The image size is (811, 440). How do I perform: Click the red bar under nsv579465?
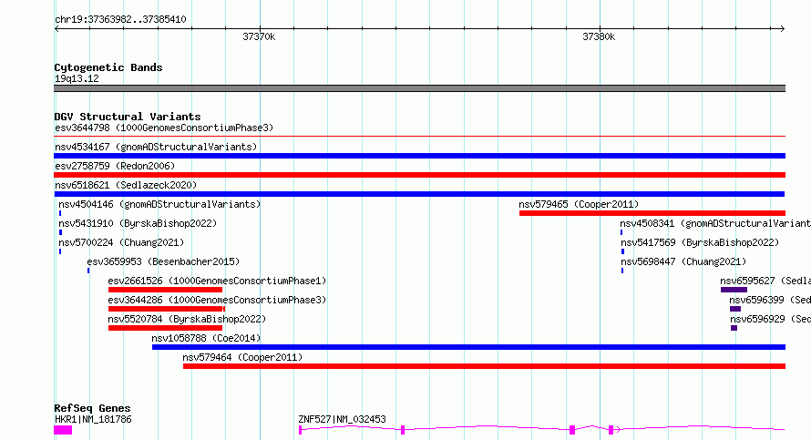pos(652,213)
